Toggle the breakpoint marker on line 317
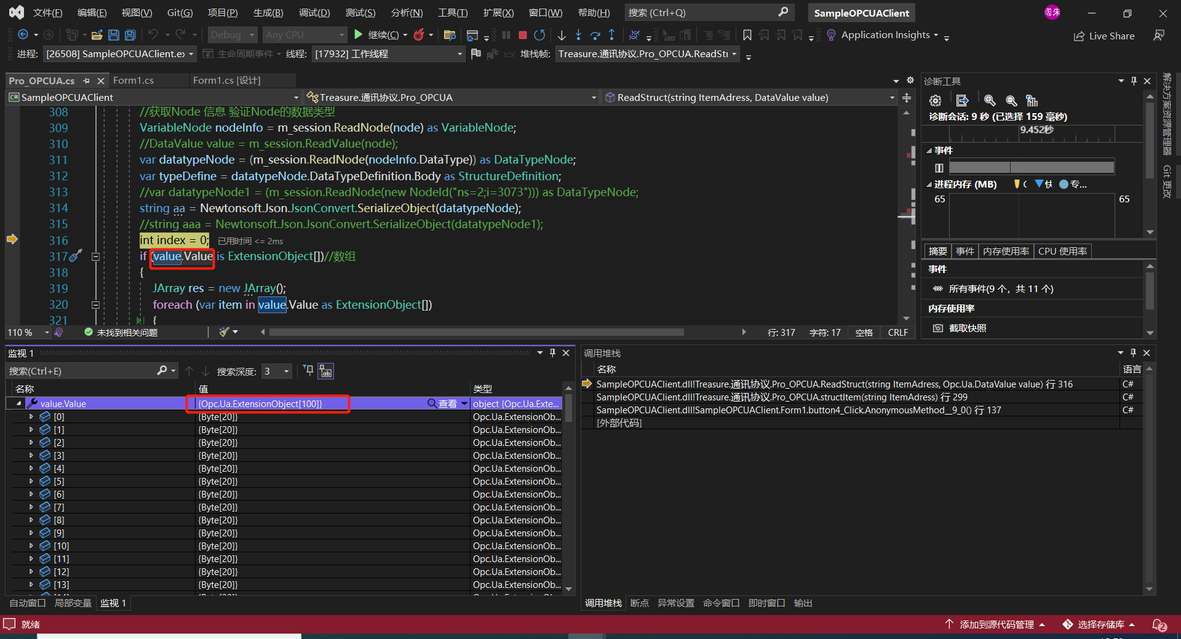 click(x=12, y=256)
